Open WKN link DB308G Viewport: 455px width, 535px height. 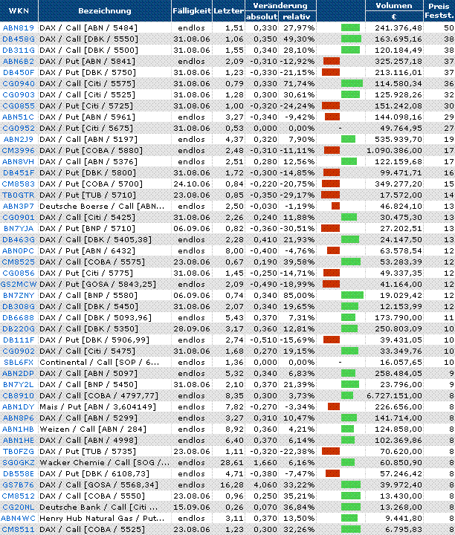tap(19, 306)
